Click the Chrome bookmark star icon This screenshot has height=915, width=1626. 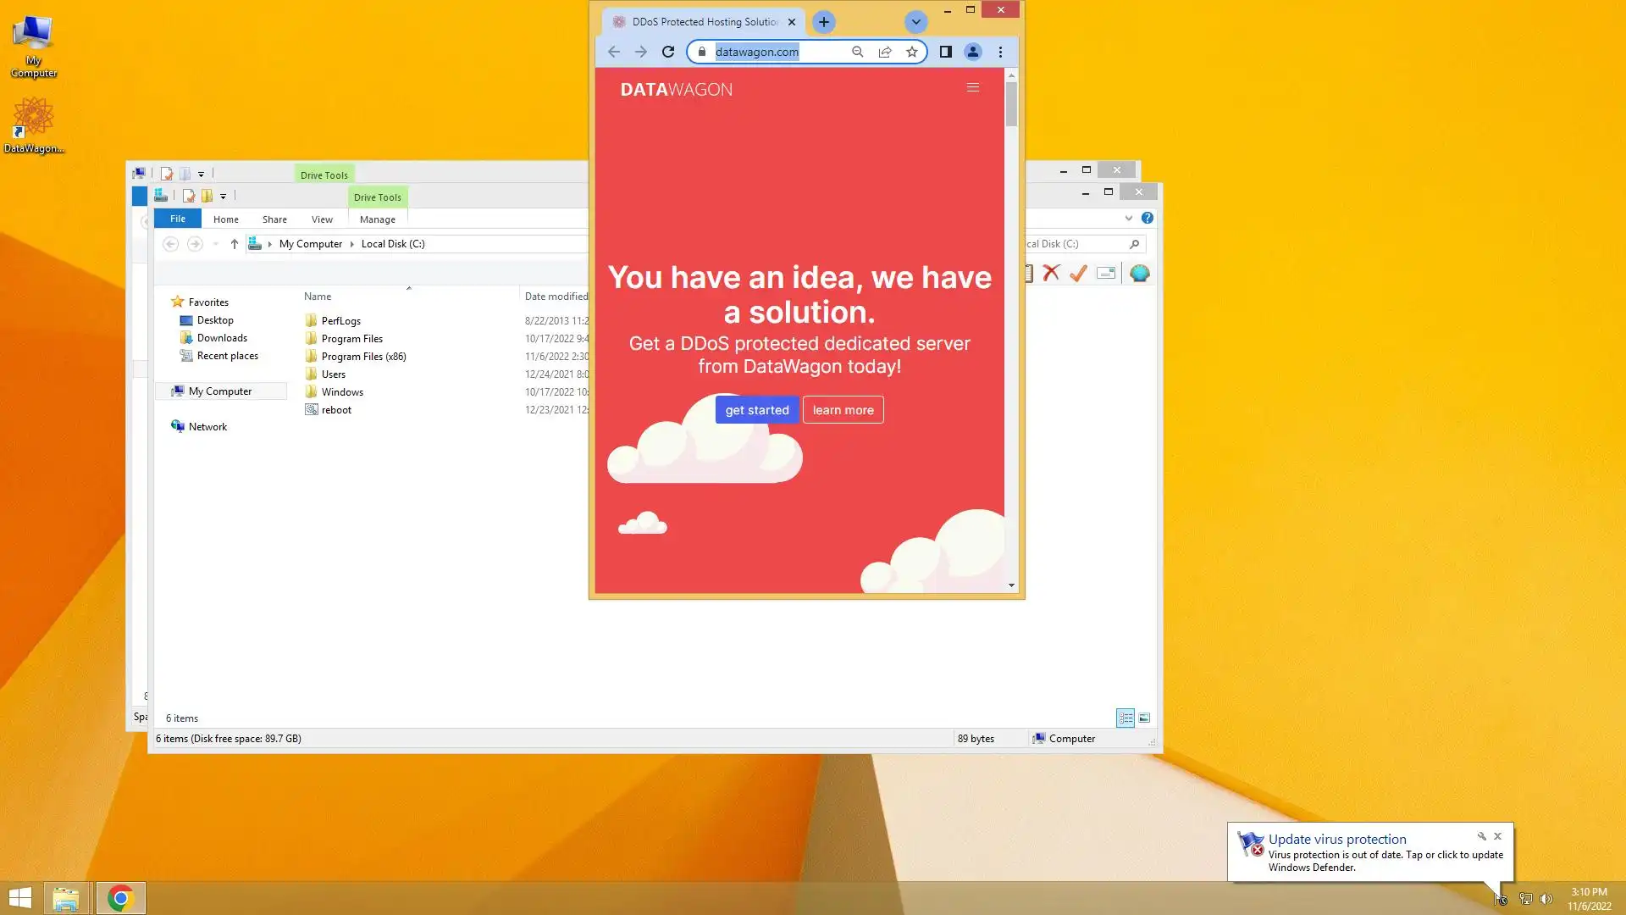click(x=911, y=52)
